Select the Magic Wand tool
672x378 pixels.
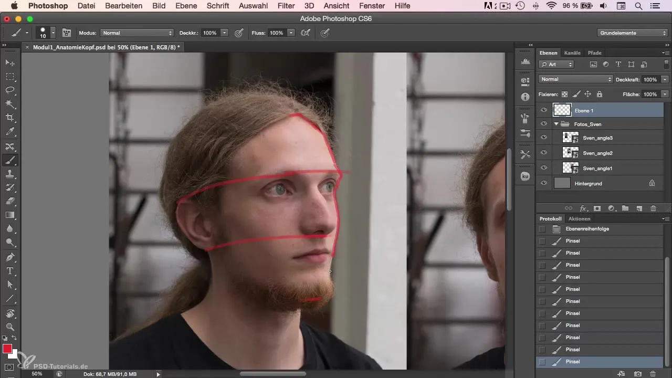click(x=10, y=104)
